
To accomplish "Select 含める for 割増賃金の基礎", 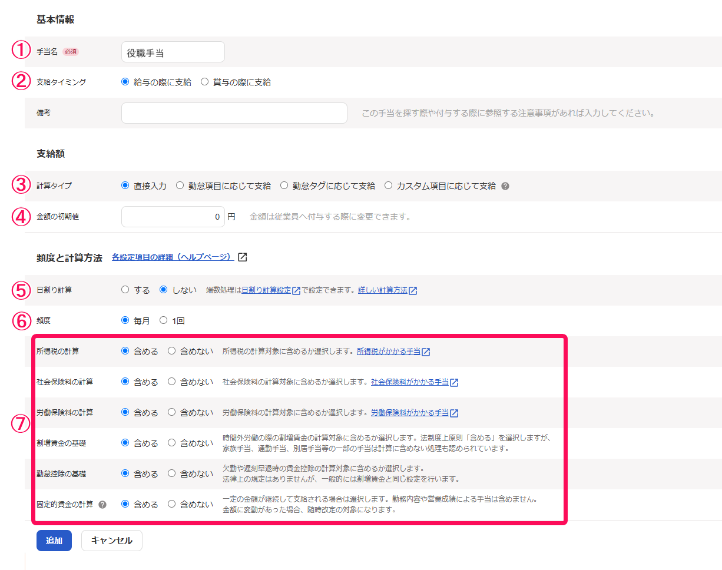I will (125, 443).
